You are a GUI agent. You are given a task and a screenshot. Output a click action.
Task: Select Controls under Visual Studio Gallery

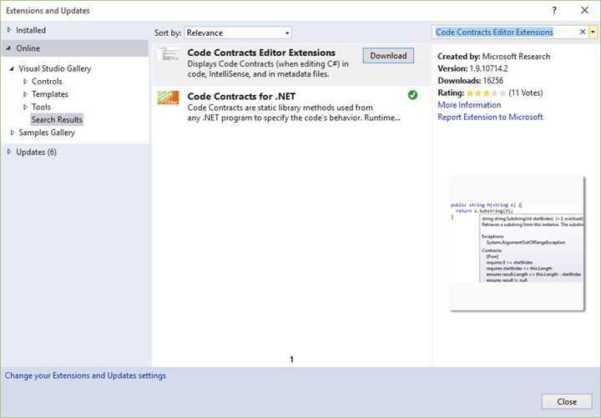47,81
